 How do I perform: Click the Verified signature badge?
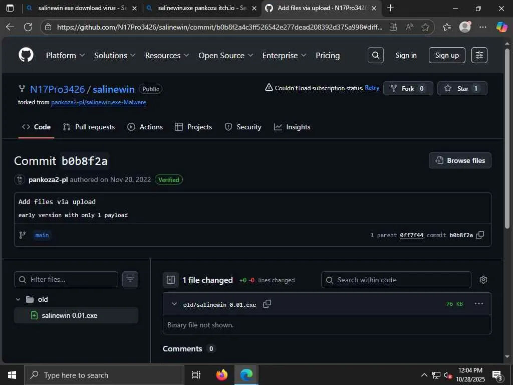(169, 180)
